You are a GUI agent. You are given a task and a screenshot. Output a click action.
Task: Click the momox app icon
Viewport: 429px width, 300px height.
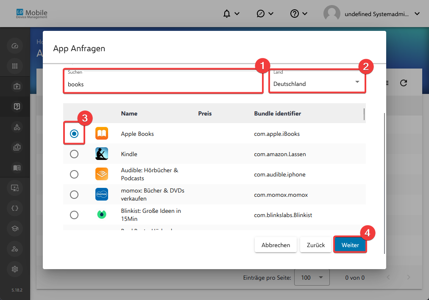coord(101,194)
